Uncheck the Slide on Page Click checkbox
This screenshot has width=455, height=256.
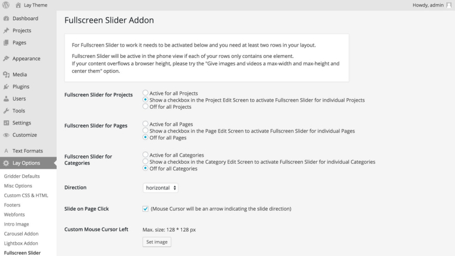(145, 209)
